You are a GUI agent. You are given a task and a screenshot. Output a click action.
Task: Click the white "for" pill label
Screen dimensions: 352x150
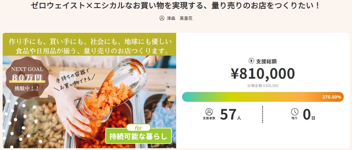[x=138, y=128]
